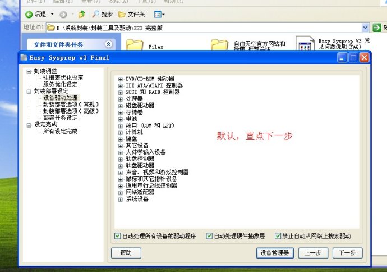
Task: Expand the IDE ATA/ATAPI 控制器 node
Action: click(x=121, y=86)
